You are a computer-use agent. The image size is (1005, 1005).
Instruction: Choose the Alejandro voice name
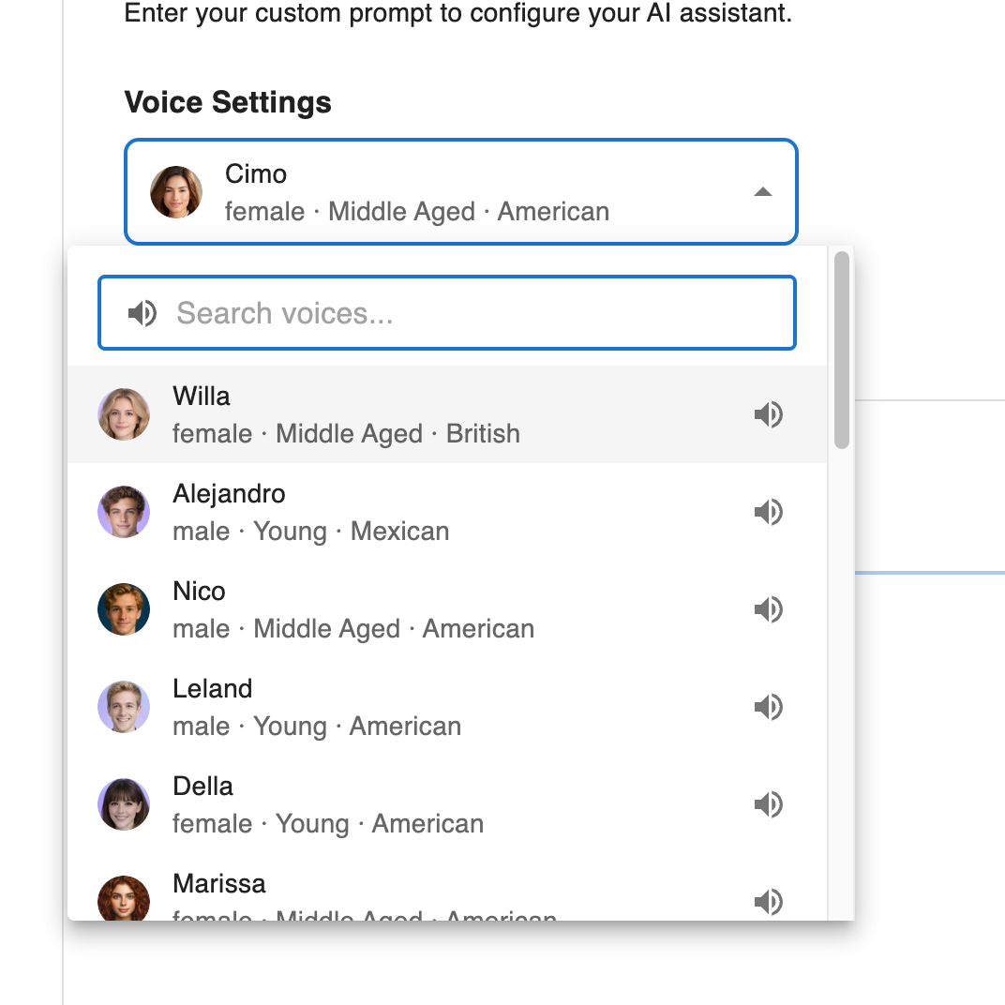229,493
